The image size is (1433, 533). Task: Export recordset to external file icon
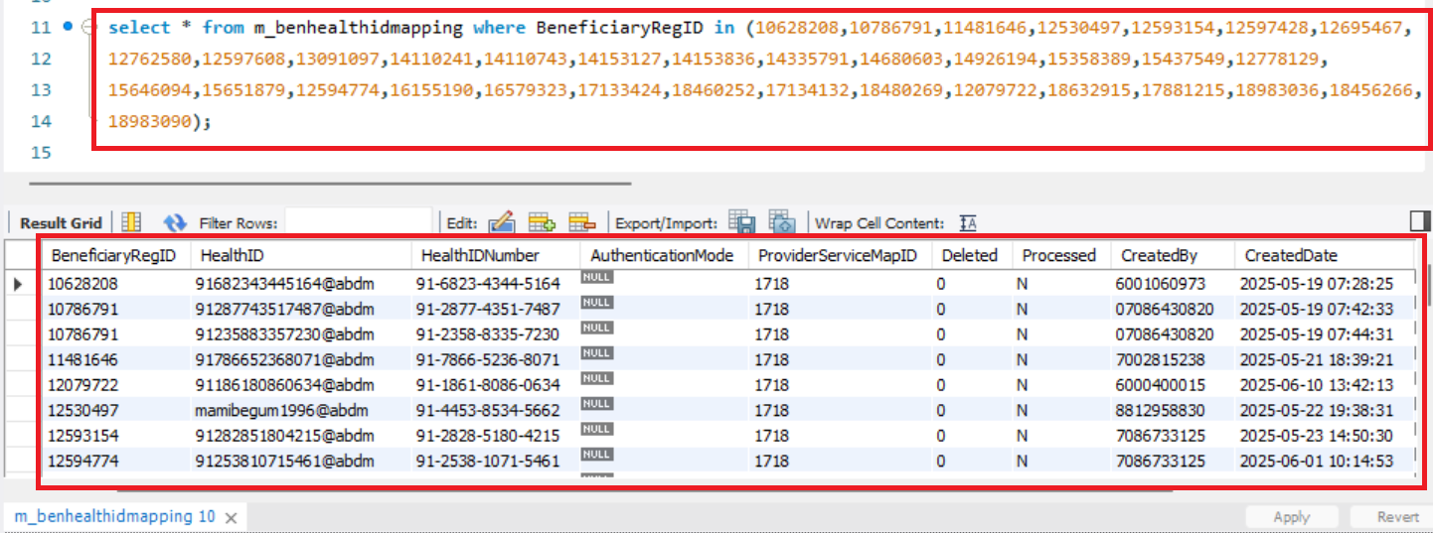[x=741, y=222]
